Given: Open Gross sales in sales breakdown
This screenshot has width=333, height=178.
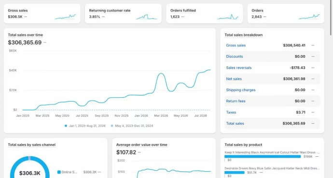Looking at the screenshot, I should (x=236, y=45).
